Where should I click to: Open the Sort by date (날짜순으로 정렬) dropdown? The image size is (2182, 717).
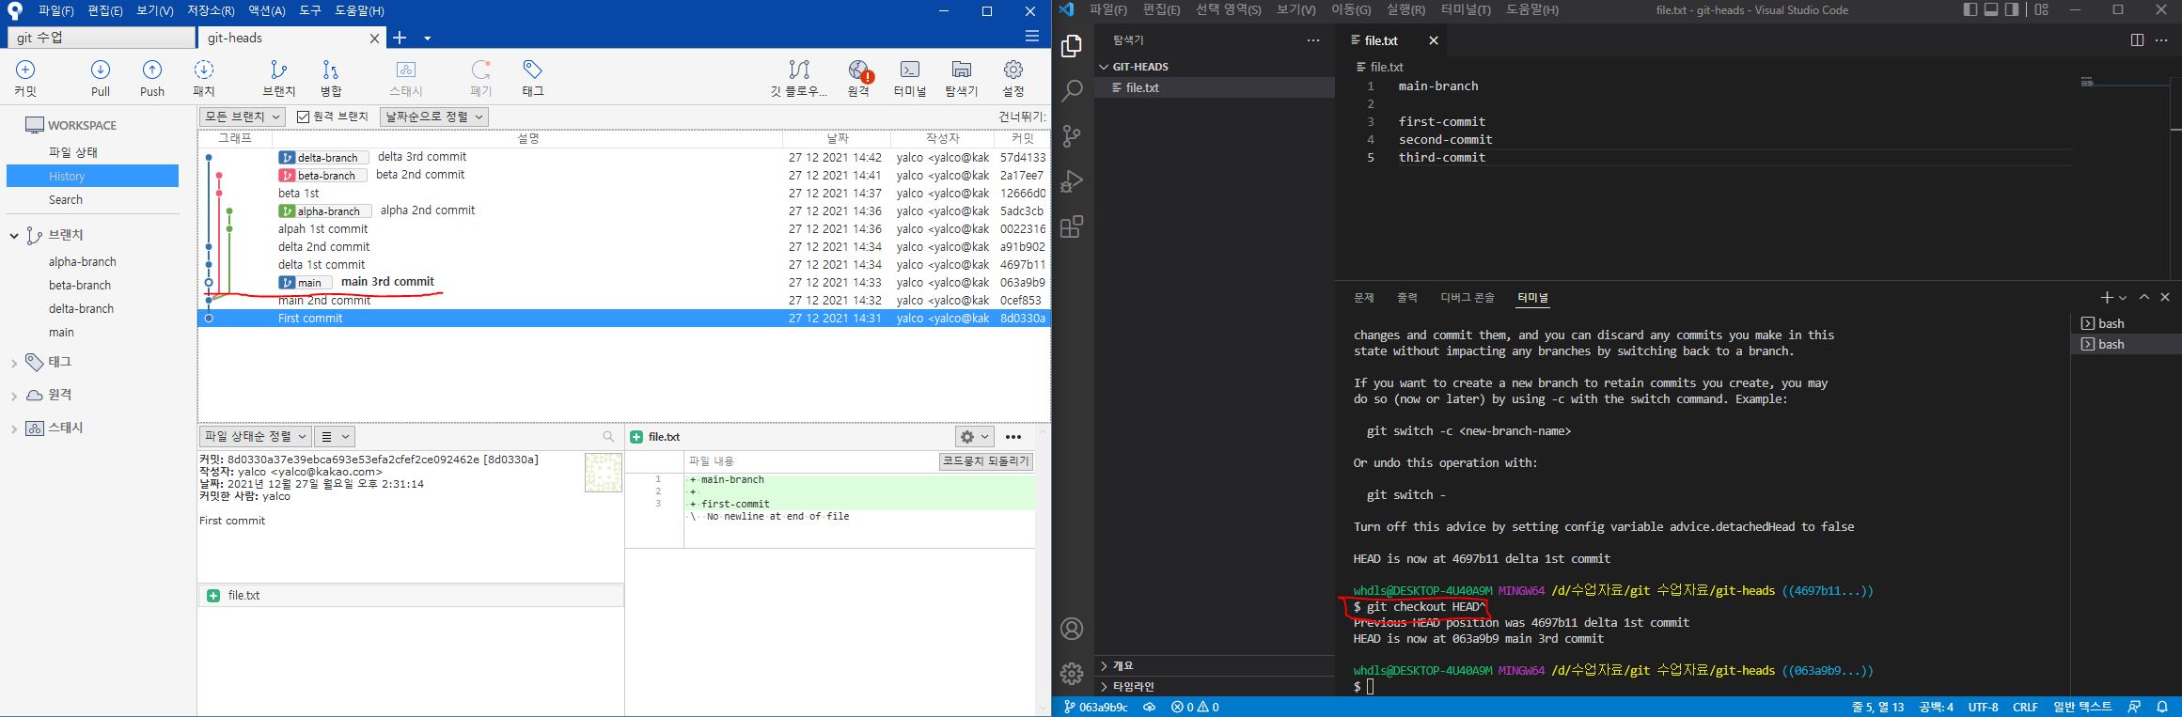[x=434, y=117]
